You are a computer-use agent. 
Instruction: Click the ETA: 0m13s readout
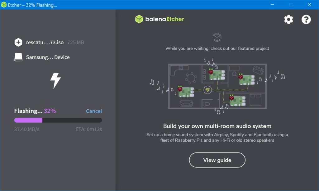[x=89, y=130]
